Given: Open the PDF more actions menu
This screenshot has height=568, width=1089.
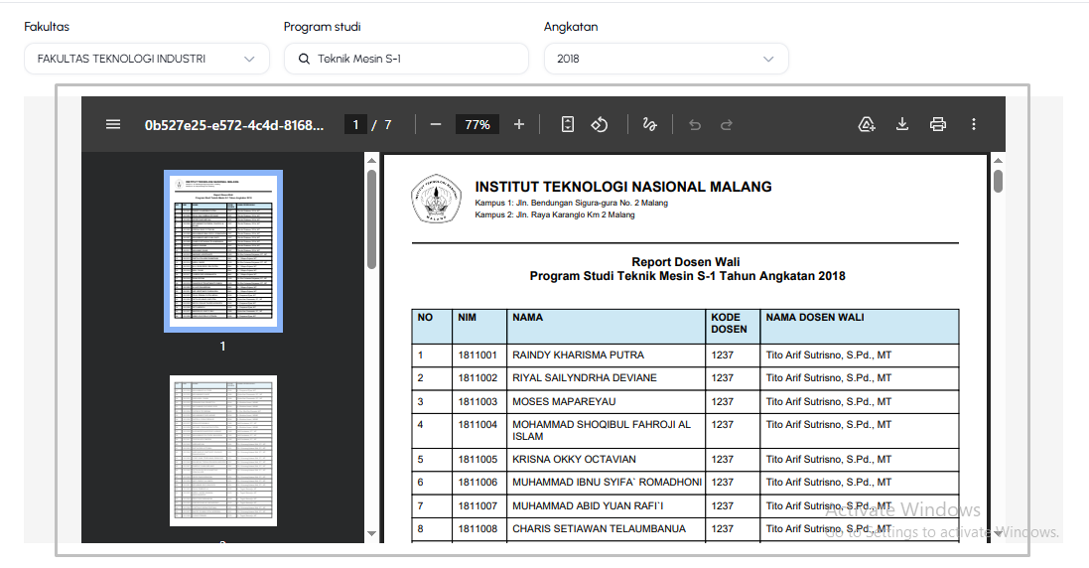Looking at the screenshot, I should click(974, 124).
